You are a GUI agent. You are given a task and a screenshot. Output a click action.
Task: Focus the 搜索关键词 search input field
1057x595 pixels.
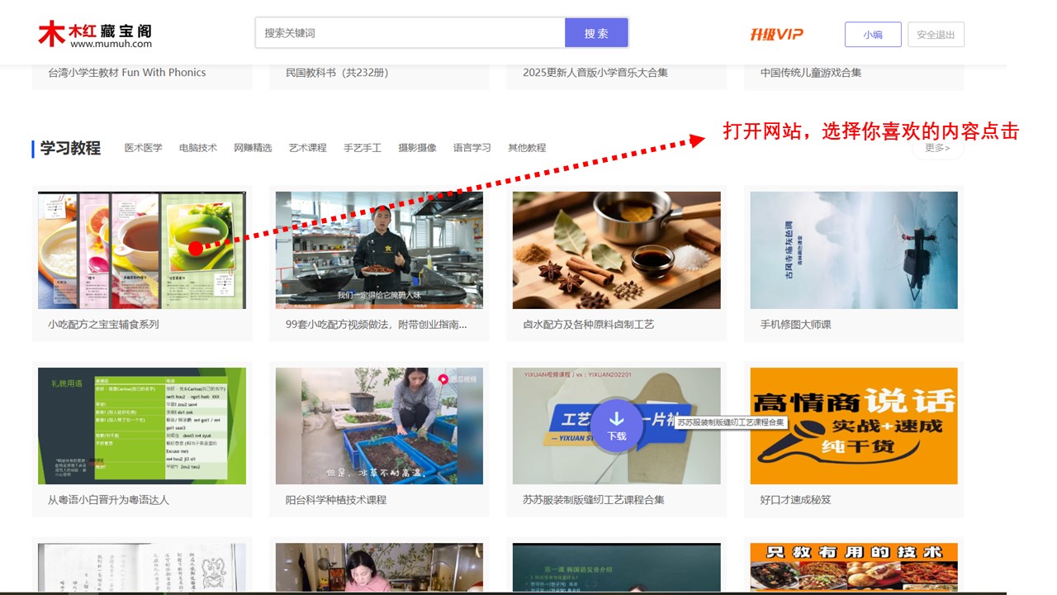point(410,33)
